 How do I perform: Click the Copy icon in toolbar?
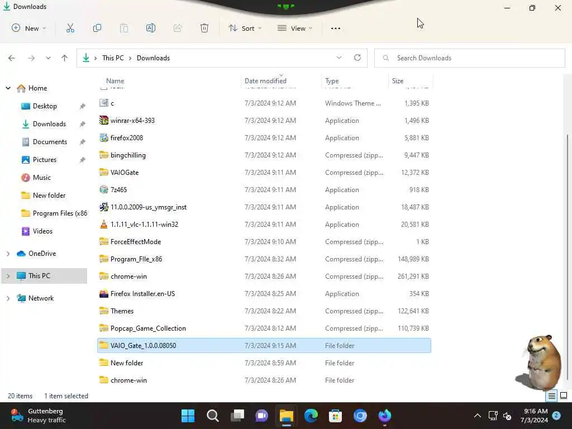[x=97, y=28]
